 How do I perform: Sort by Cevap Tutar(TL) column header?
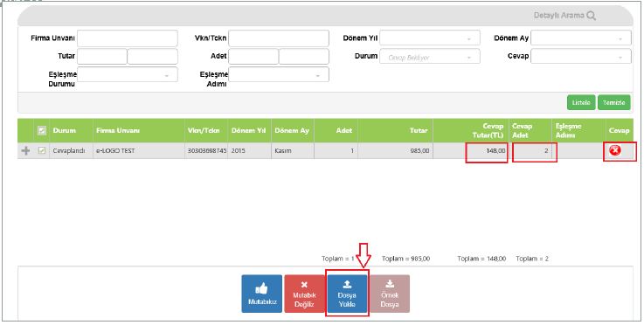coord(471,131)
